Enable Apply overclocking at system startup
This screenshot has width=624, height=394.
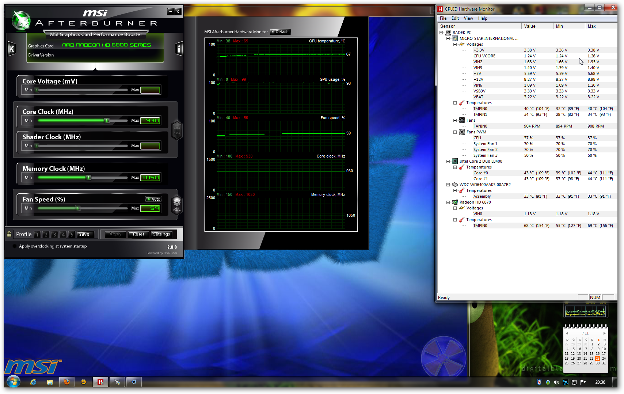15,246
